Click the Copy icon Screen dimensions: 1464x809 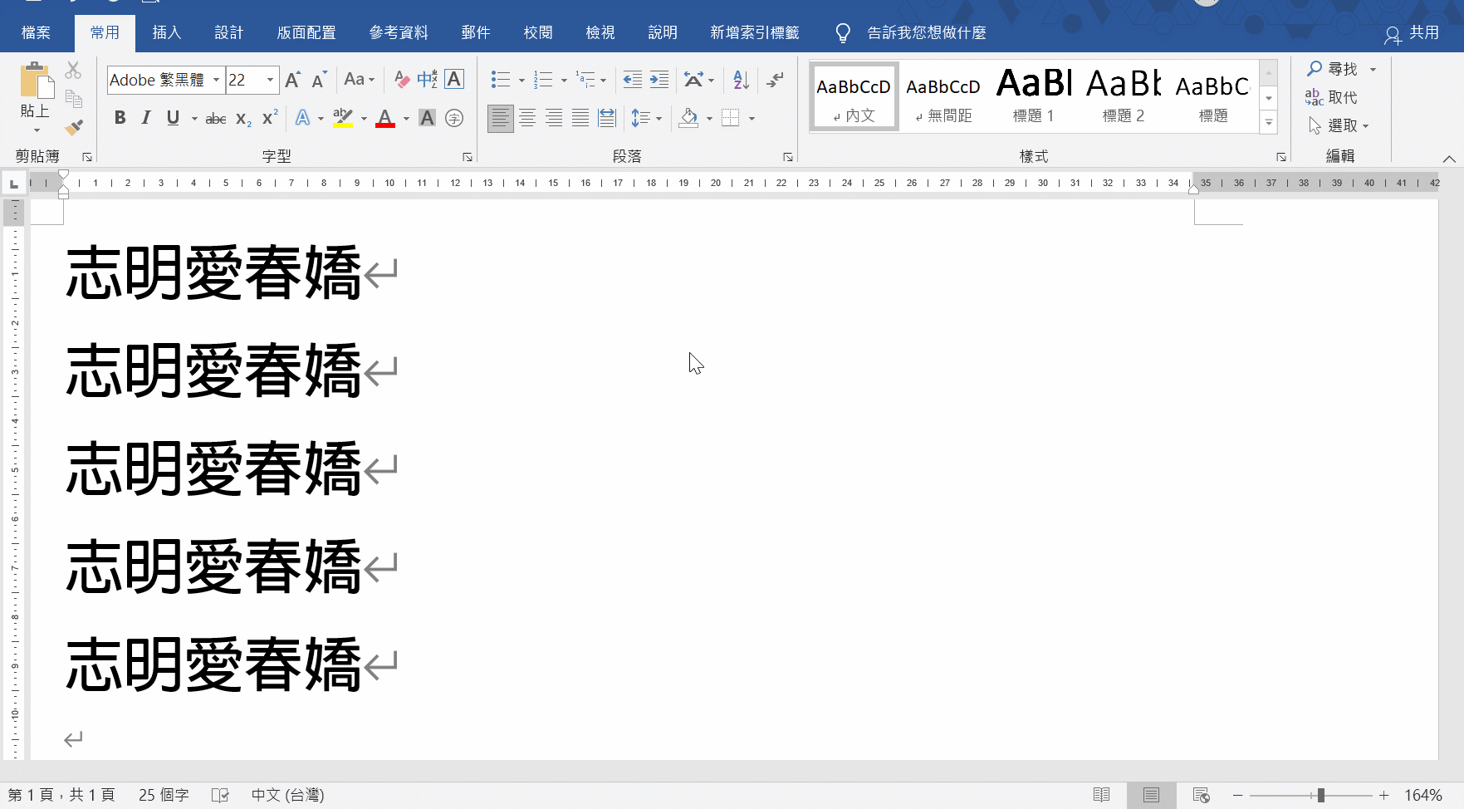point(73,99)
